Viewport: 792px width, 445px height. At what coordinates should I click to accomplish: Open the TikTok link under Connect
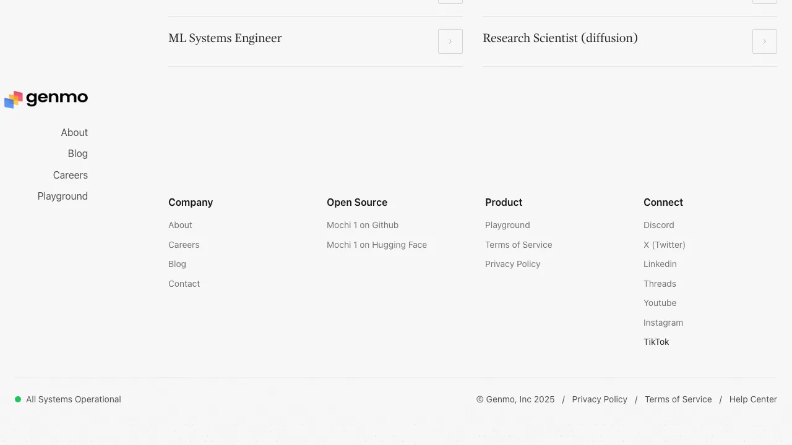[656, 342]
